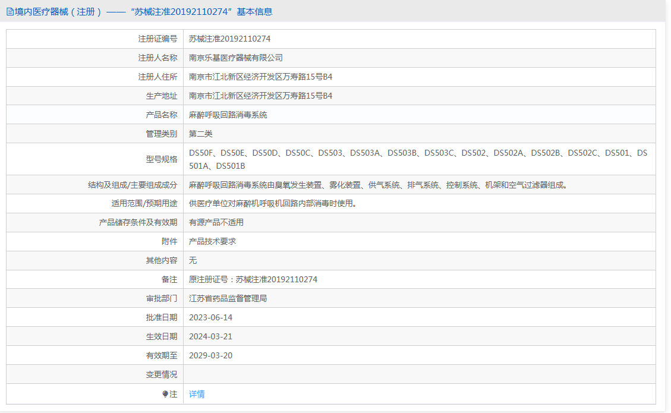Click the value 无 in 其他内容 row
The width and height of the screenshot is (671, 413).
(x=193, y=260)
